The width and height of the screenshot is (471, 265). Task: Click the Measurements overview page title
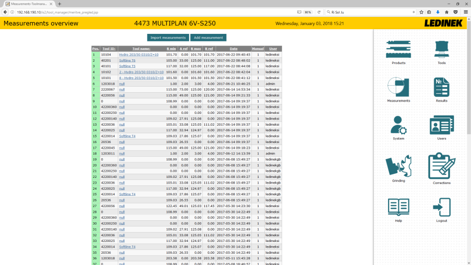pos(41,23)
